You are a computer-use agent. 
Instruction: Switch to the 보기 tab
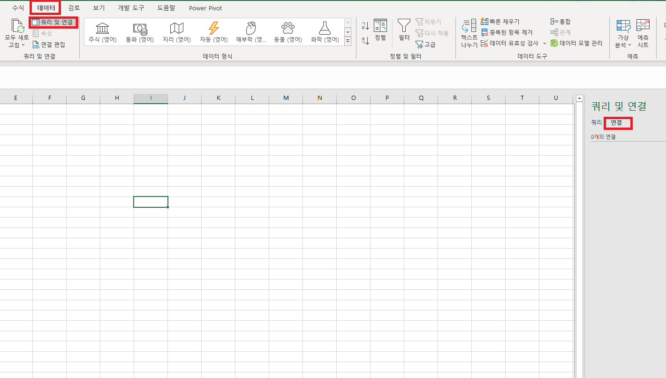(99, 8)
